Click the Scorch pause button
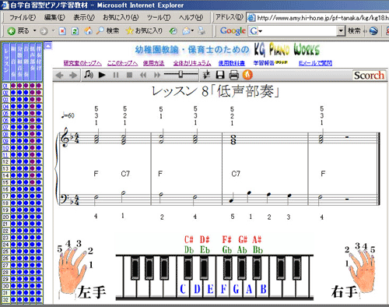Image resolution: width=389 pixels, height=307 pixels. (116, 75)
